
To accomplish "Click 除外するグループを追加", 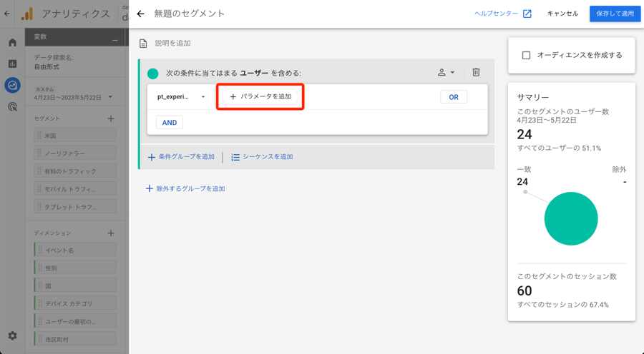I will pos(185,188).
